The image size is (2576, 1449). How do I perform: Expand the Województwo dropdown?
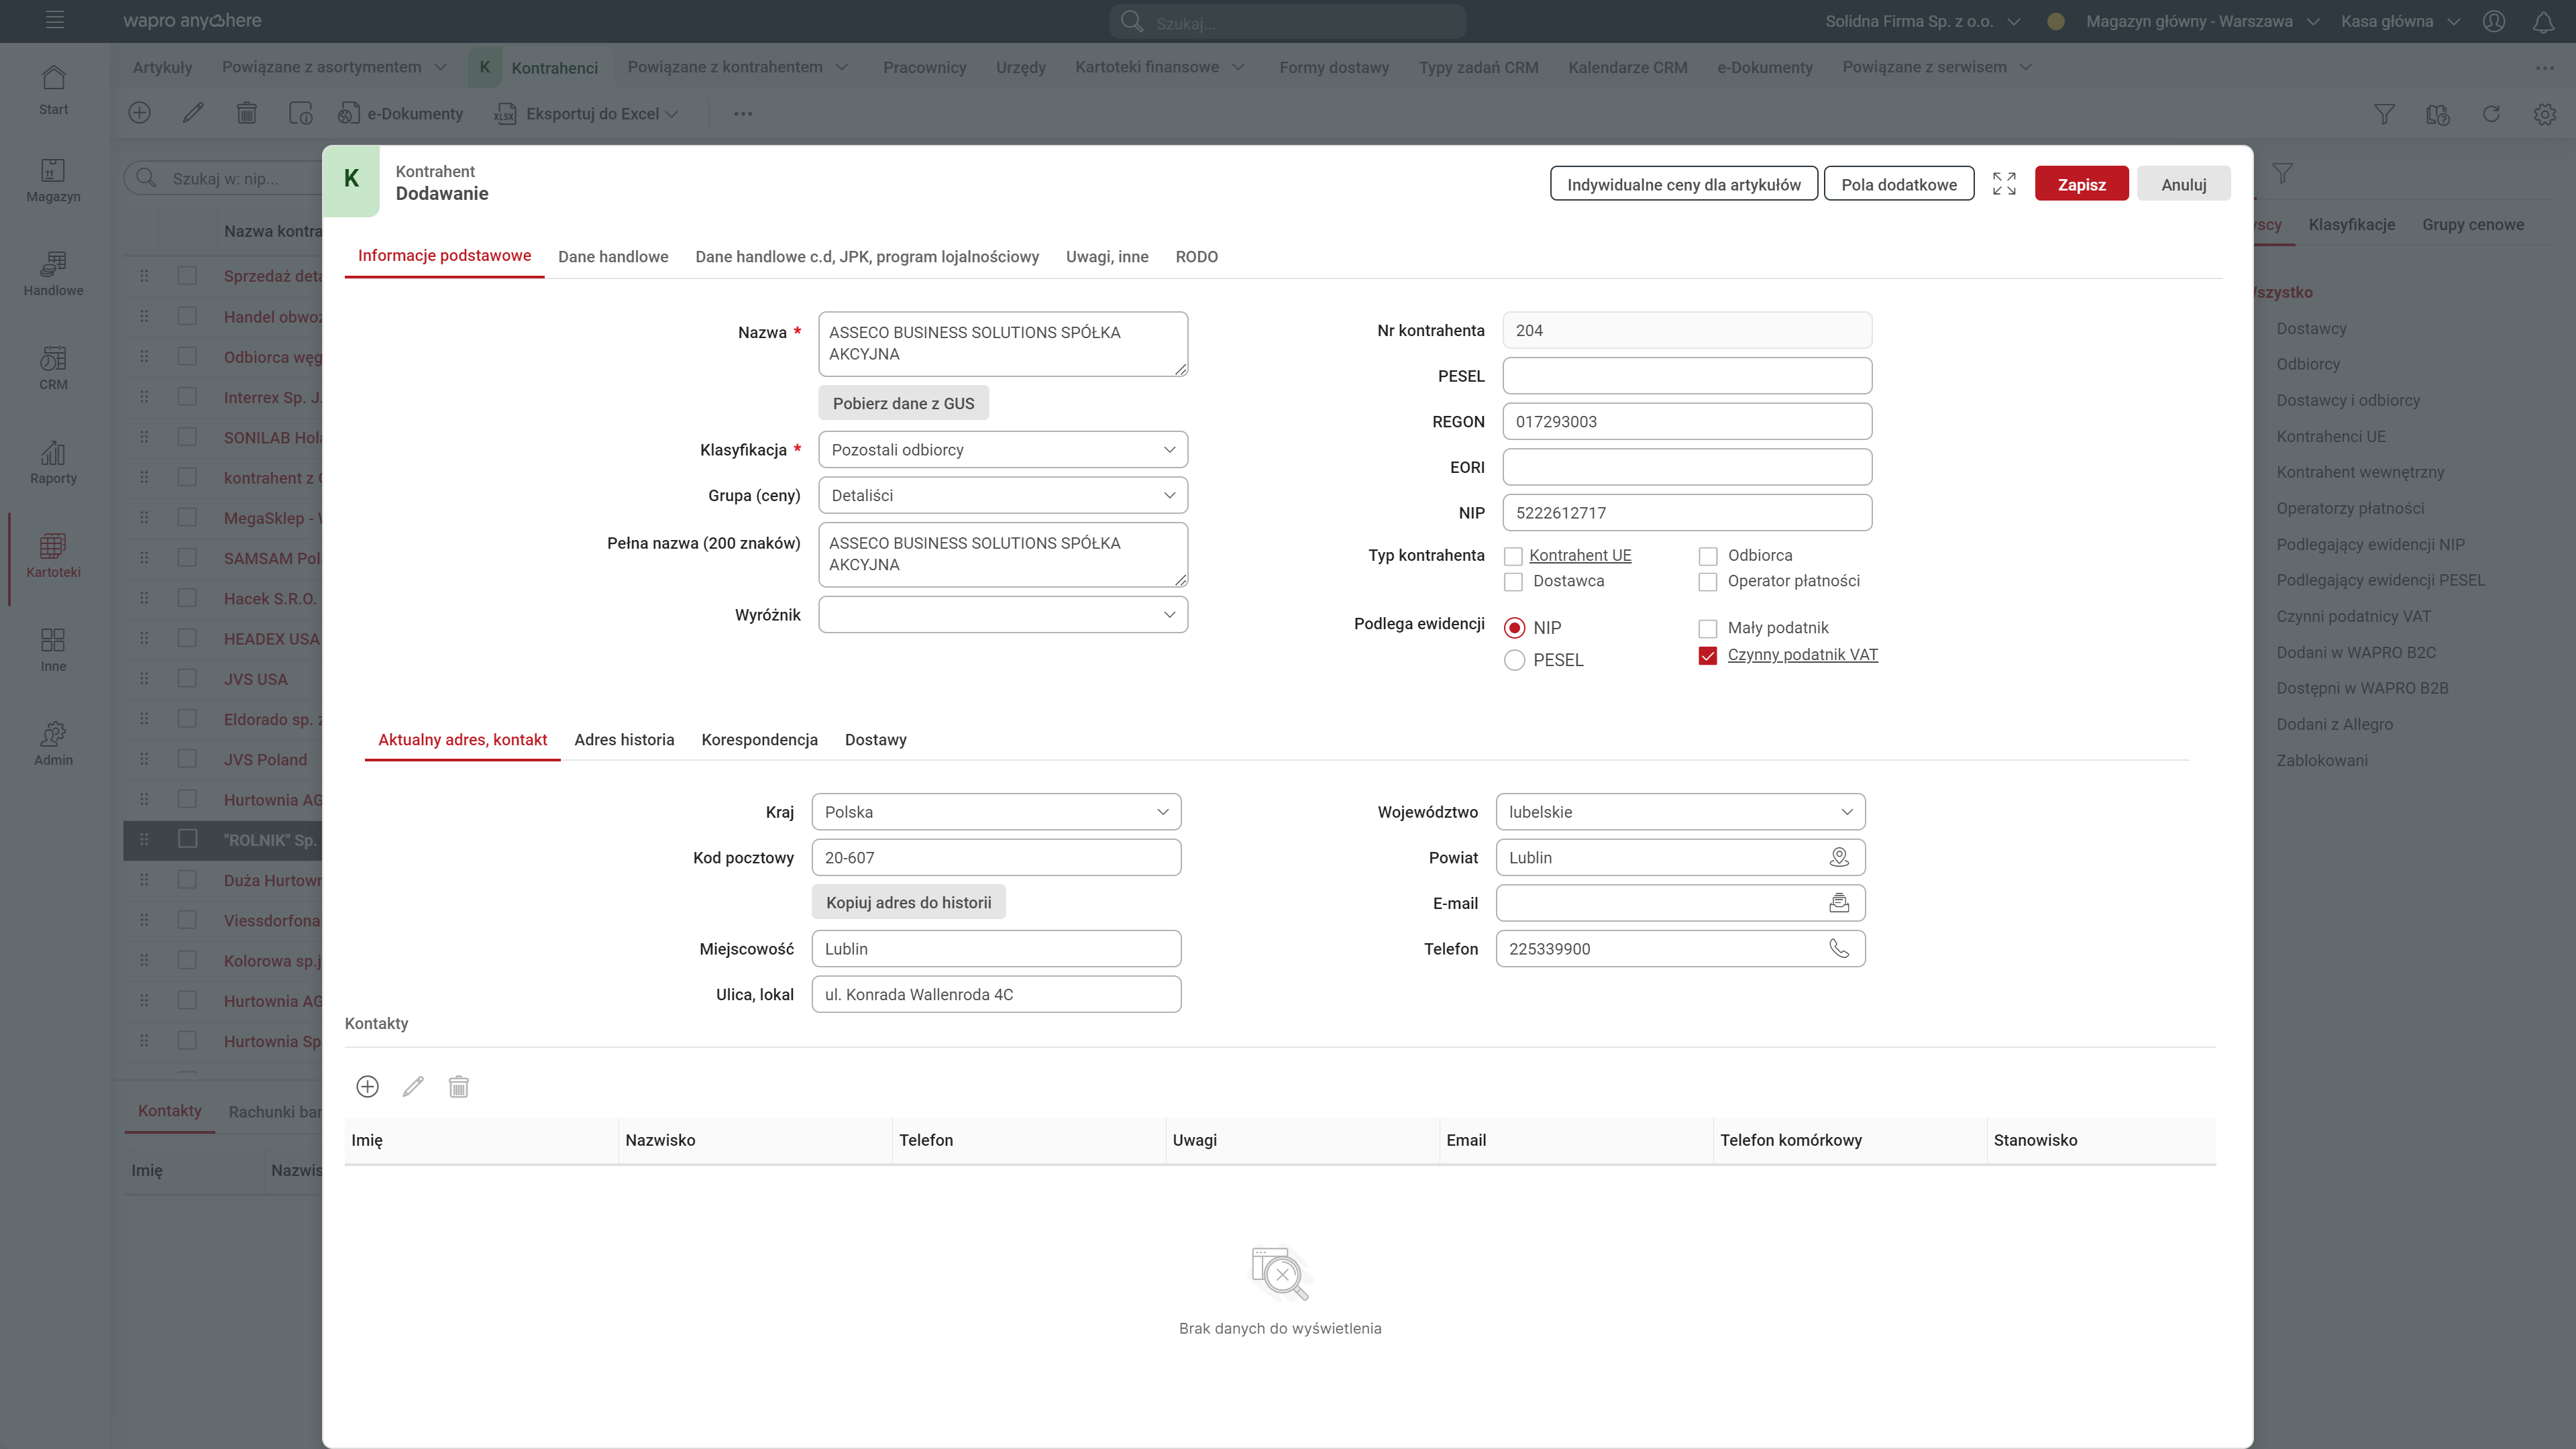pos(1680,812)
